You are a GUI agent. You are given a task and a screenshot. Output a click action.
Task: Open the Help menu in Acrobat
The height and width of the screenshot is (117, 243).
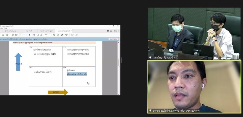pyautogui.click(x=6, y=28)
